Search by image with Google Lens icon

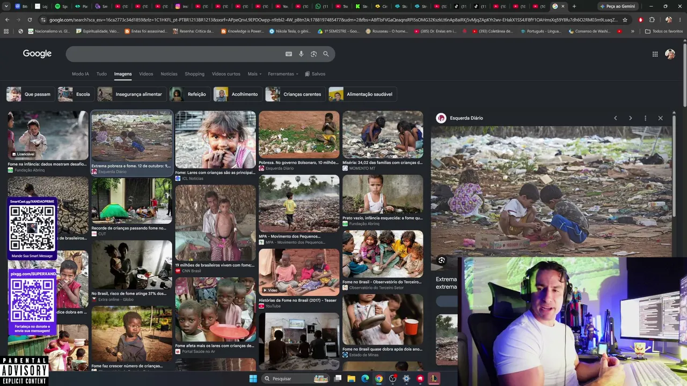tap(313, 54)
